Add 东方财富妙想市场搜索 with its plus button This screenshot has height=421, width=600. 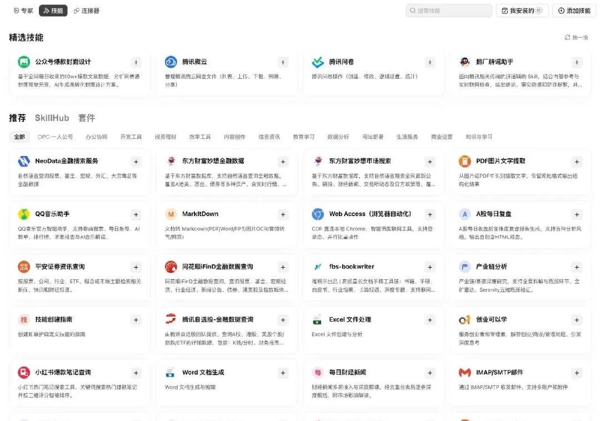point(429,162)
